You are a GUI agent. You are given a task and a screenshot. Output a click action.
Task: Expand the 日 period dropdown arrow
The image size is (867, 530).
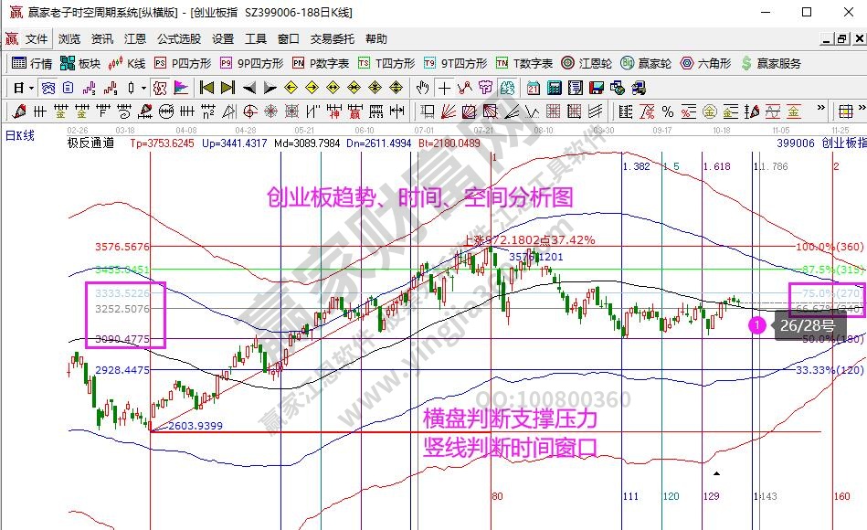(31, 88)
